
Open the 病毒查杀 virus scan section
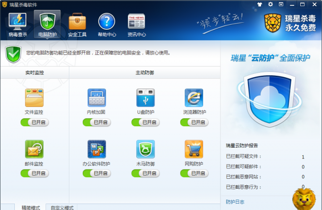coord(18,25)
